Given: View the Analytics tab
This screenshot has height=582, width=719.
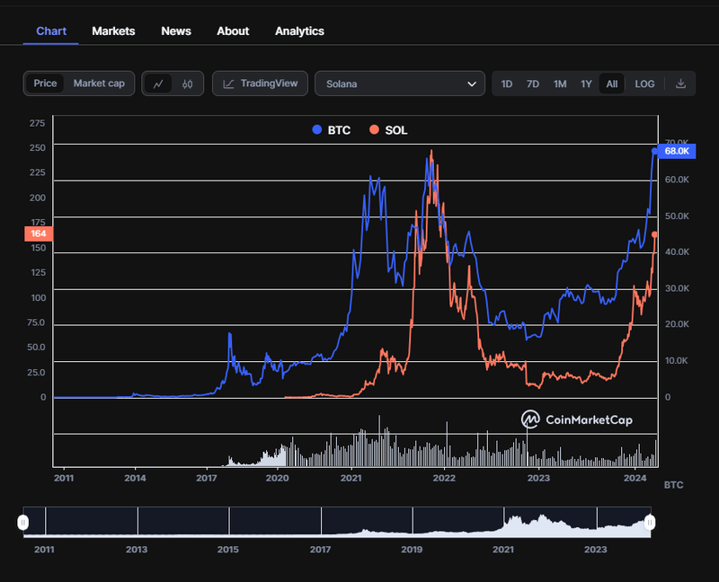Looking at the screenshot, I should click(x=299, y=31).
